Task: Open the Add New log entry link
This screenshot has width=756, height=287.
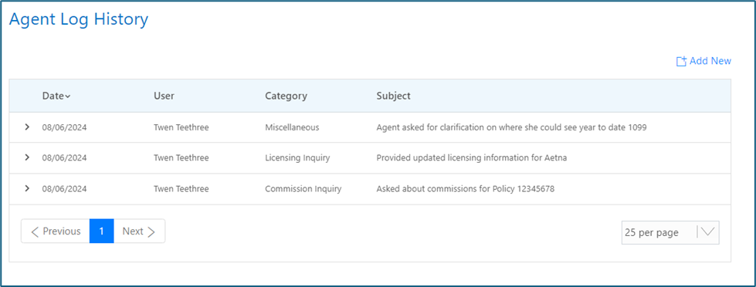Action: [x=704, y=61]
